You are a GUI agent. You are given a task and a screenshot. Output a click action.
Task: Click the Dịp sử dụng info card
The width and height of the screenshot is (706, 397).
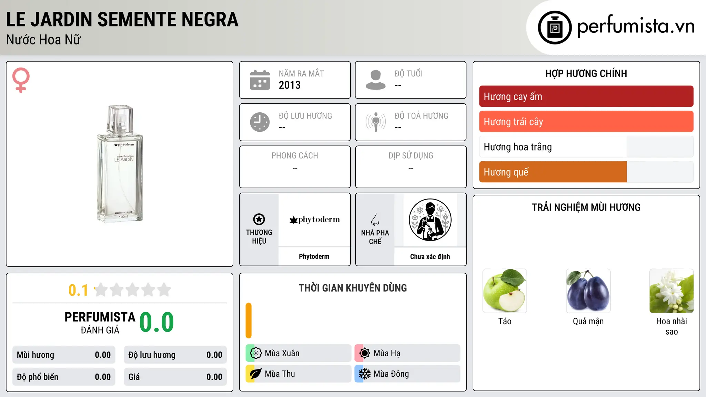(411, 167)
